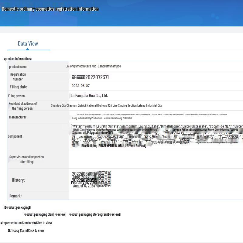Select the filing date 2022-06-07
This screenshot has height=243, width=243.
[80, 86]
